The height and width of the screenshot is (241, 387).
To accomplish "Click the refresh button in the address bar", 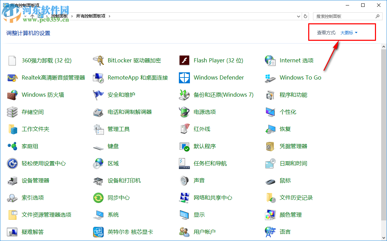I will [x=306, y=16].
